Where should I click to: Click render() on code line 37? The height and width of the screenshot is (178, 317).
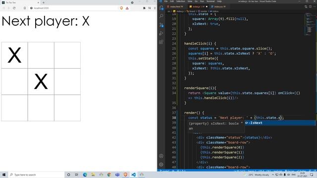coord(192,113)
